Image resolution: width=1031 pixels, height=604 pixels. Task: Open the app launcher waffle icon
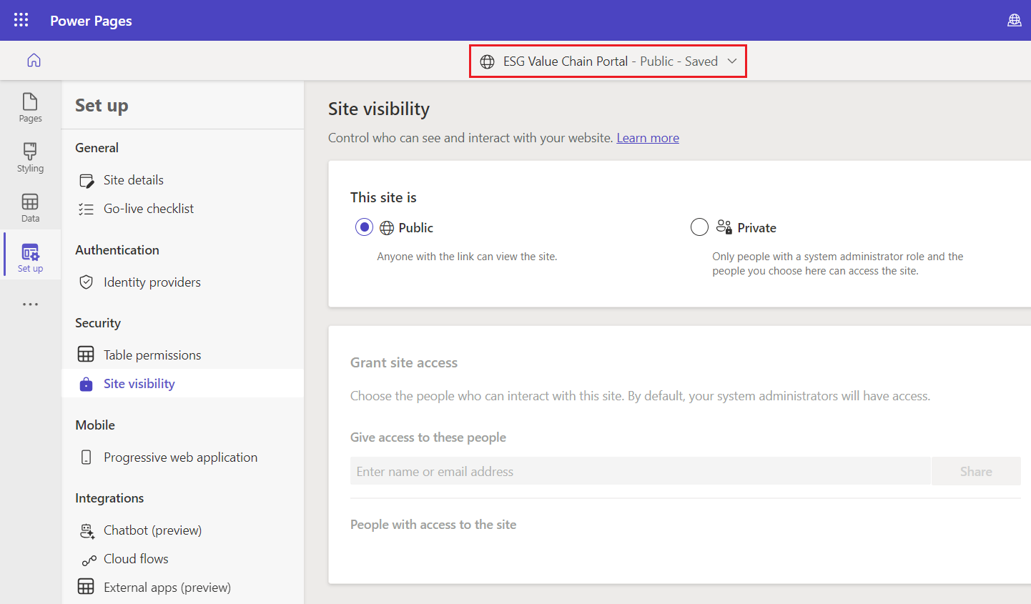pos(21,20)
